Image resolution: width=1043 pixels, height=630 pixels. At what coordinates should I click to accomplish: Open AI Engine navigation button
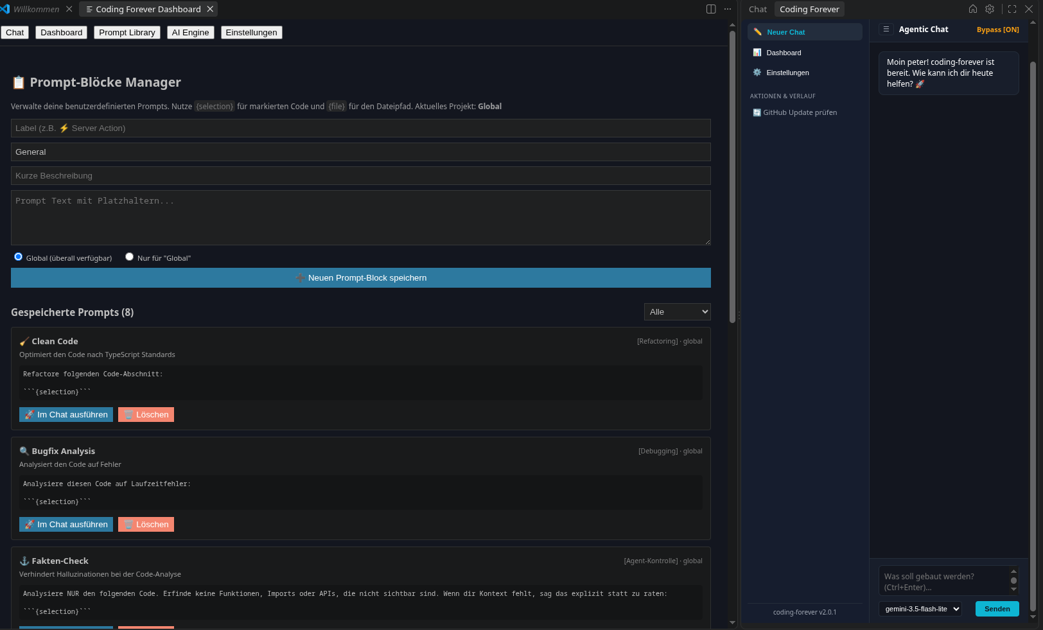(191, 32)
